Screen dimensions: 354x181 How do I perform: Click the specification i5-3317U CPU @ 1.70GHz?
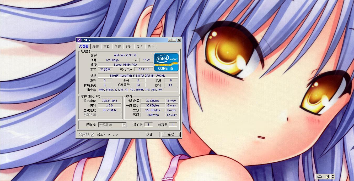[x=138, y=76]
